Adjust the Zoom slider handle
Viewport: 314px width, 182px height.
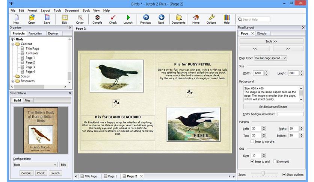[x=263, y=173]
